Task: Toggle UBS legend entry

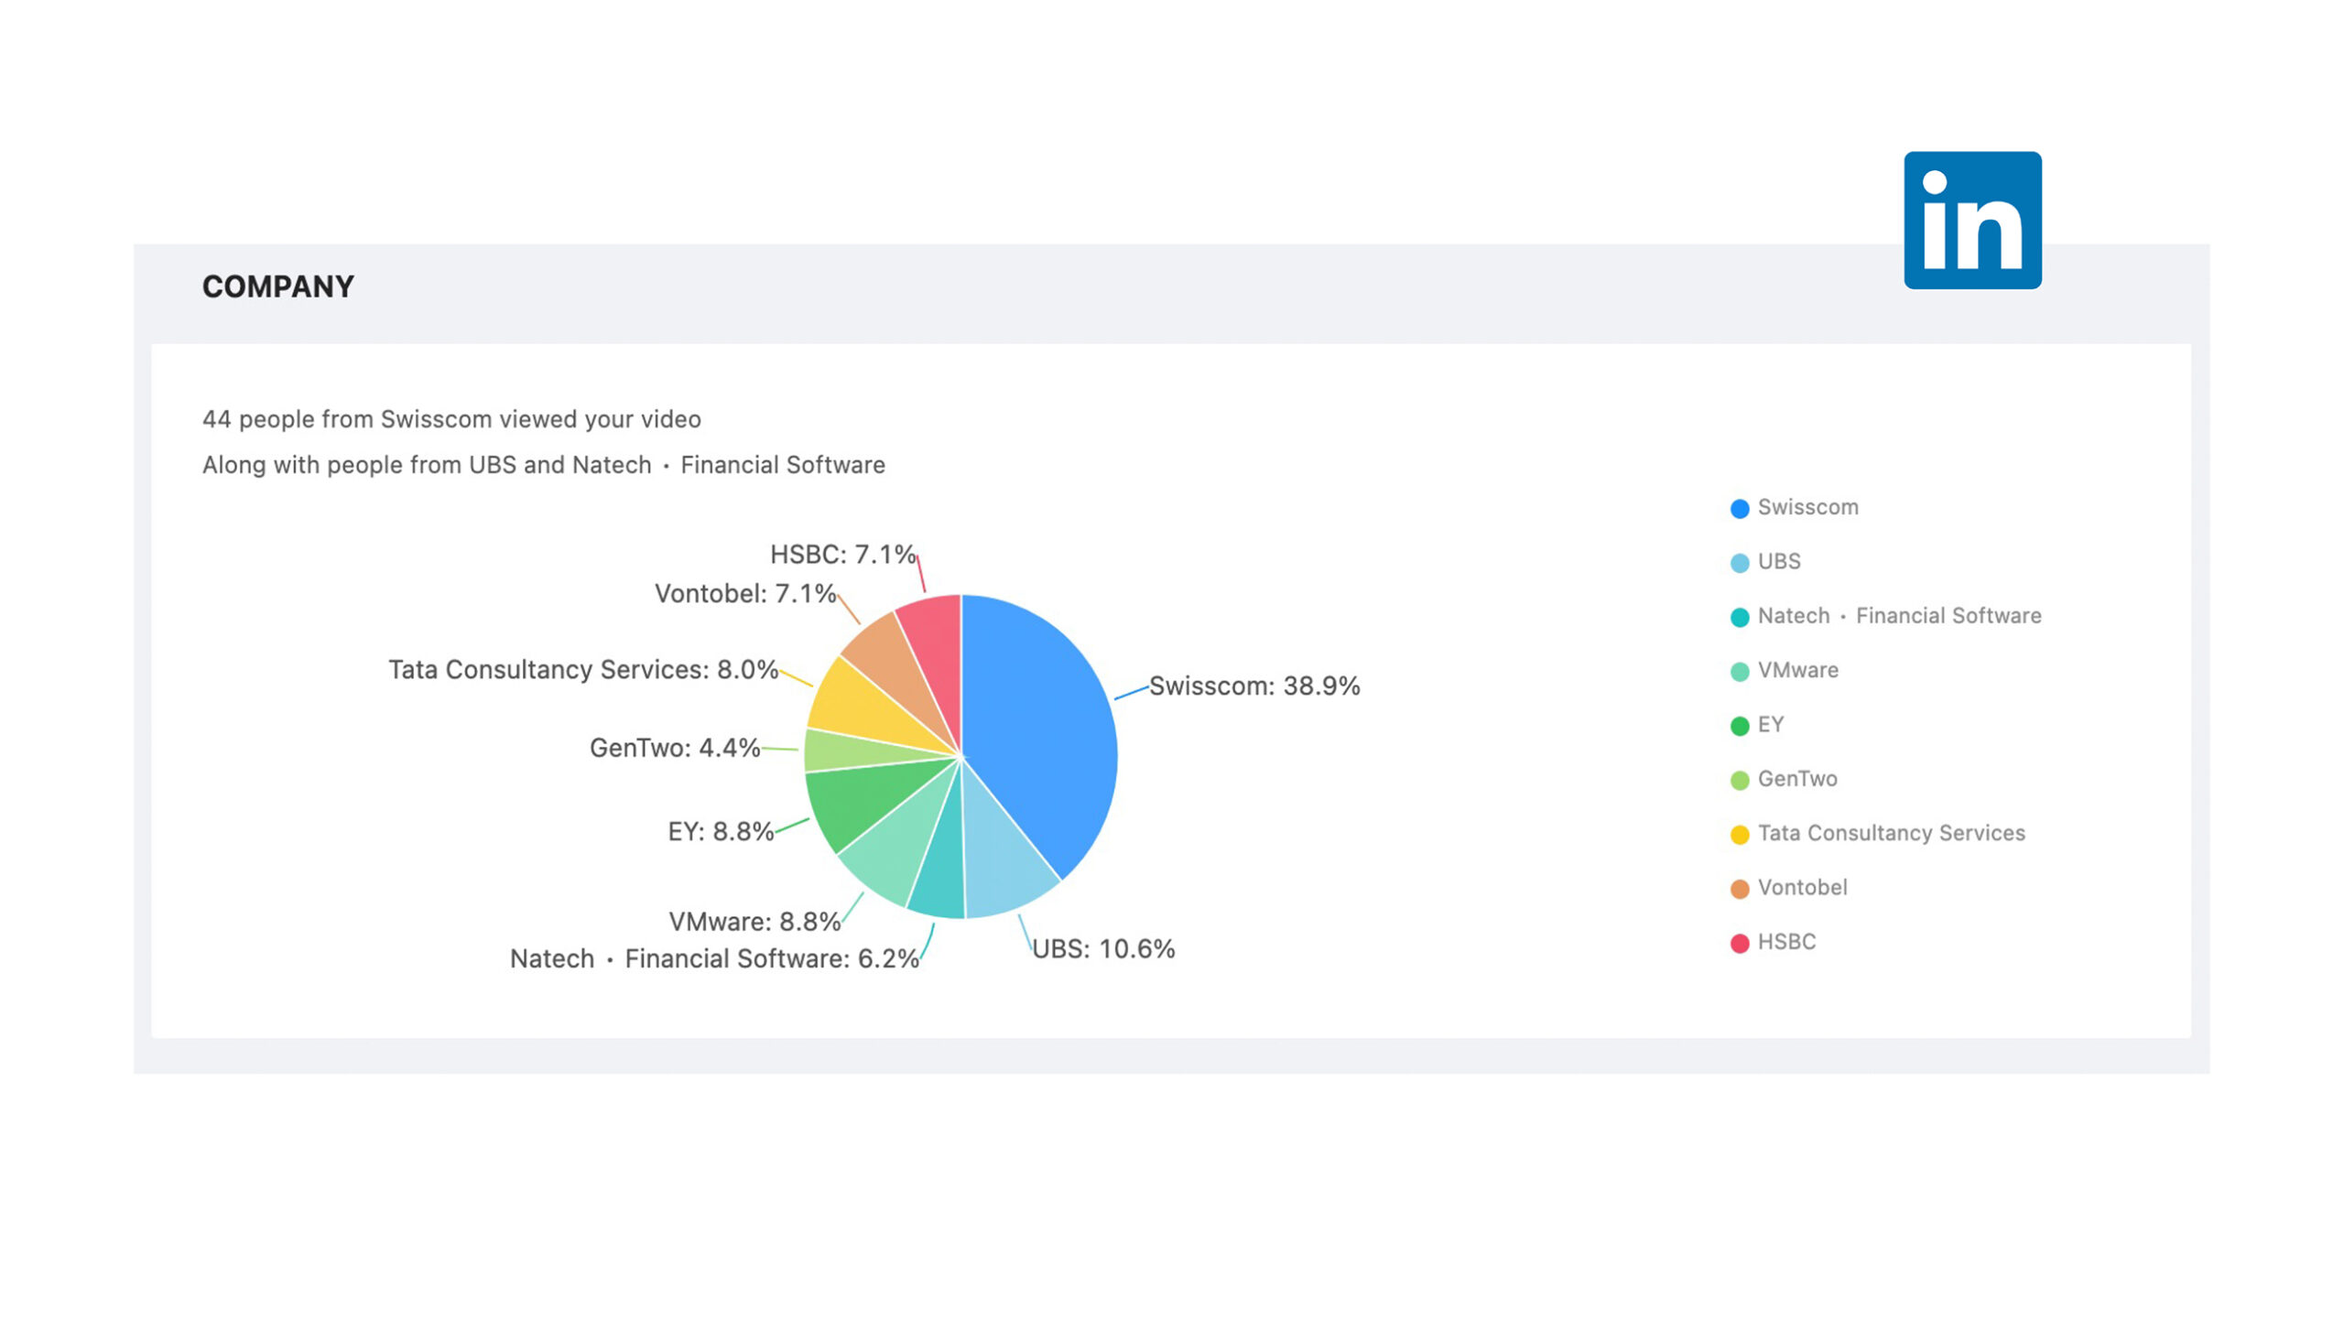Action: point(1765,561)
